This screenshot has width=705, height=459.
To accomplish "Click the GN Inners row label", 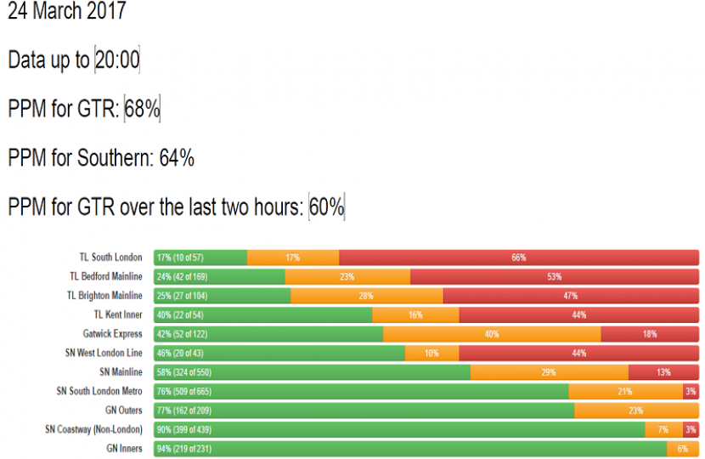I will (x=124, y=448).
